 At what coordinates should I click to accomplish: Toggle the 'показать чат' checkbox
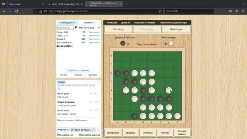click(x=58, y=135)
